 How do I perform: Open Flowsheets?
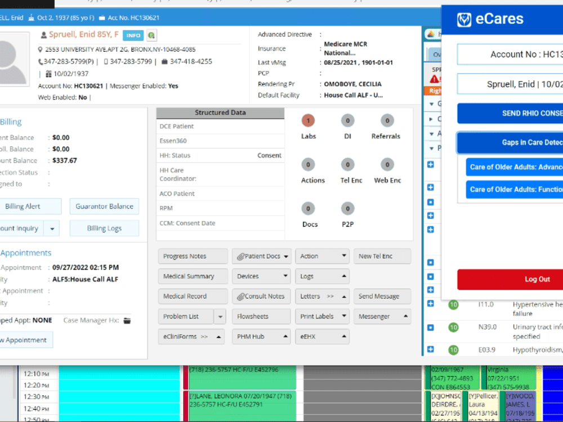pos(261,316)
